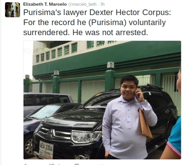Image resolution: width=185 pixels, height=165 pixels.
Task: Click the reply arrow icon below the photo
Action: coord(25,164)
